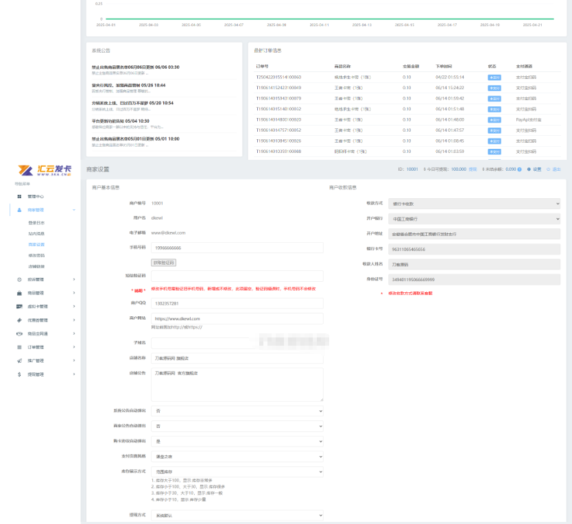The height and width of the screenshot is (524, 572).
Task: Click the 推广管理 rocket icon
Action: point(19,361)
